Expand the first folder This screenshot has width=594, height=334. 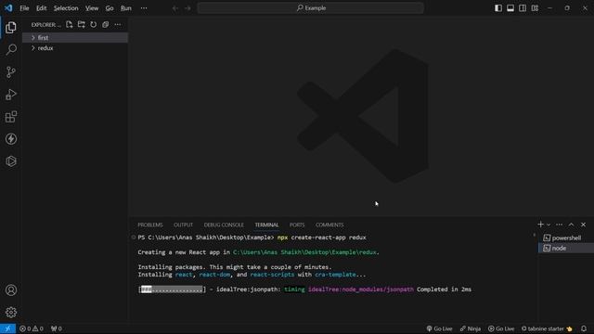click(75, 37)
